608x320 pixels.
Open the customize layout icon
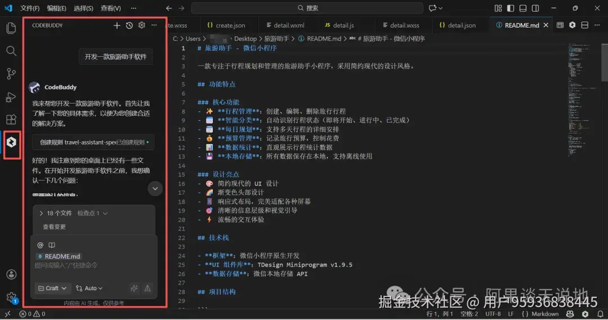point(498,8)
